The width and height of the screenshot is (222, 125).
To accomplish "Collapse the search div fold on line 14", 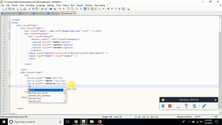I will tap(10, 36).
